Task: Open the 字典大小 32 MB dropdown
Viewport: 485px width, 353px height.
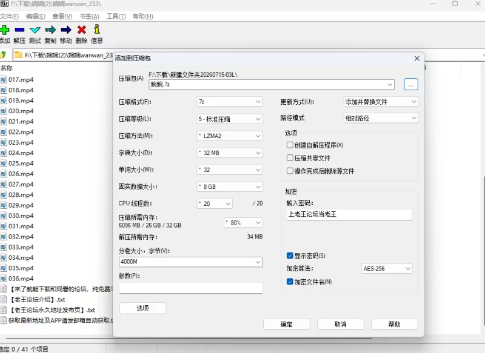Action: 230,153
